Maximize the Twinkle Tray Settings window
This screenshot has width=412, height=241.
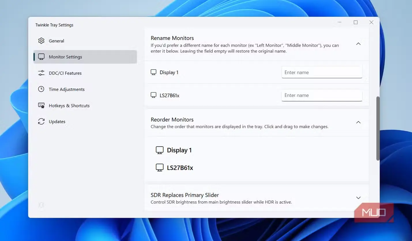point(356,22)
